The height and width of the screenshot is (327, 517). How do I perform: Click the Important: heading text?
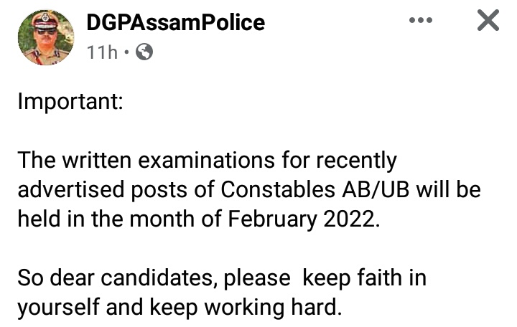click(x=70, y=102)
